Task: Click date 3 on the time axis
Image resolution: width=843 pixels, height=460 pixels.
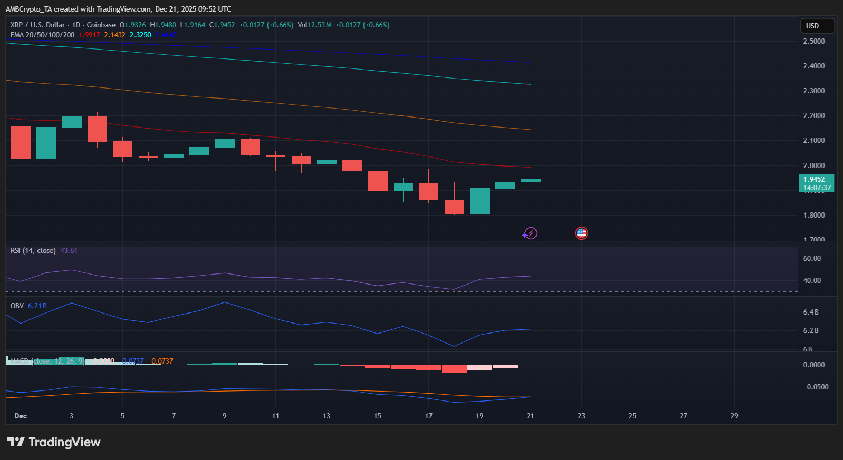Action: click(72, 416)
